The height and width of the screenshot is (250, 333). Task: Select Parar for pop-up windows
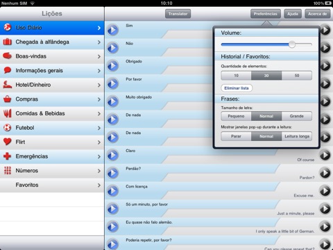point(236,136)
